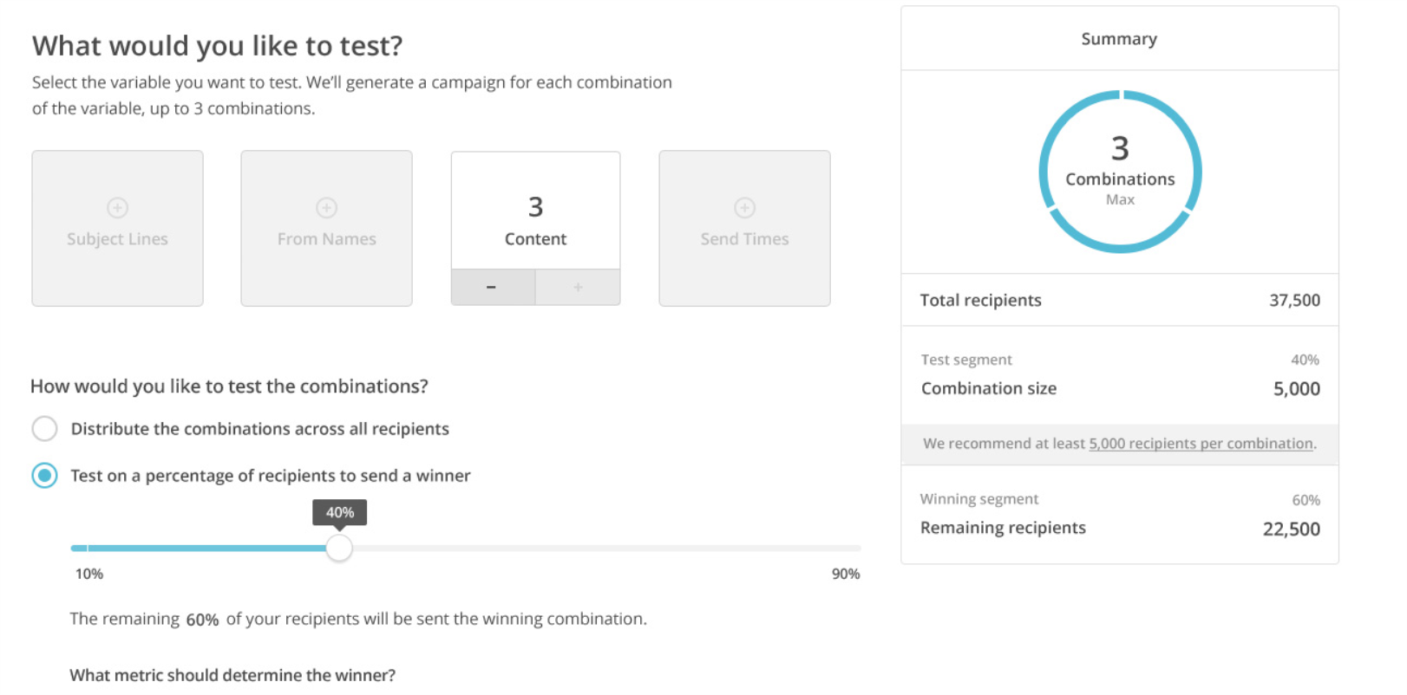Screen dimensions: 1407x695
Task: Click the Remaining recipients value 22,500
Action: pyautogui.click(x=1291, y=529)
